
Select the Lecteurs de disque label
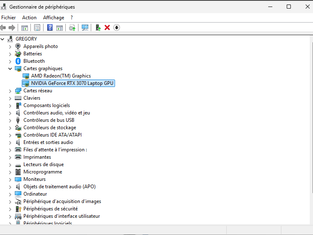44,164
